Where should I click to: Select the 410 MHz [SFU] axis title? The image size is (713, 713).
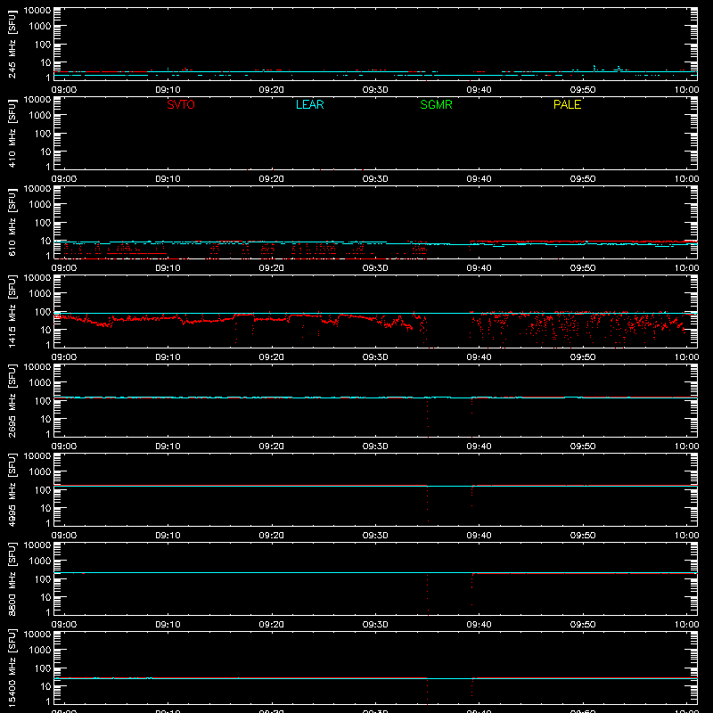pyautogui.click(x=12, y=133)
